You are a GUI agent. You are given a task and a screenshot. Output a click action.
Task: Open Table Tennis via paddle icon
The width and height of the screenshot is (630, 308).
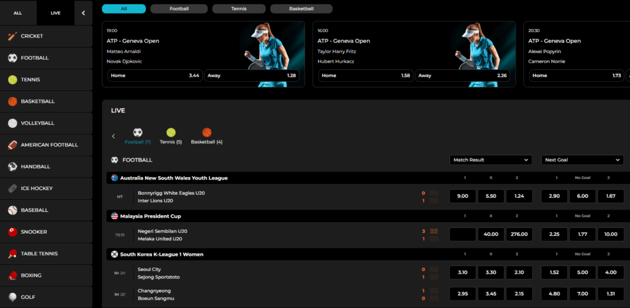[12, 254]
